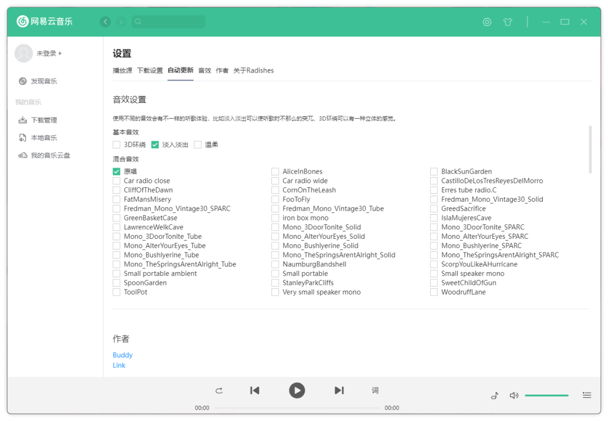Expand the 未登录 login arrow
608x421 pixels.
(60, 53)
